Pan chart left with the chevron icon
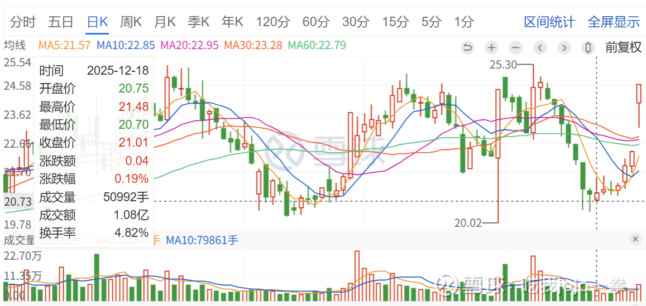Image resolution: width=646 pixels, height=306 pixels. point(540,48)
